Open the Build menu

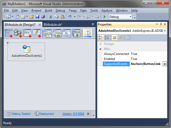click(x=48, y=11)
